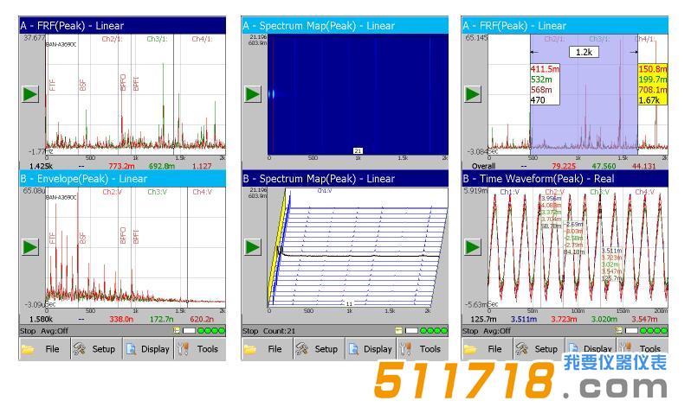Click the yellow right-cursor readout box
Screen dimensions: 691x420
click(x=652, y=84)
